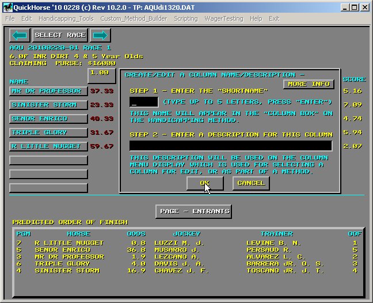Select horse R LITTLE NUGGET

49,146
